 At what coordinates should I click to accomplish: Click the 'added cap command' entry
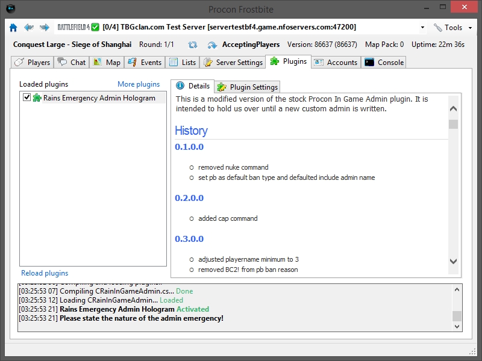click(228, 218)
